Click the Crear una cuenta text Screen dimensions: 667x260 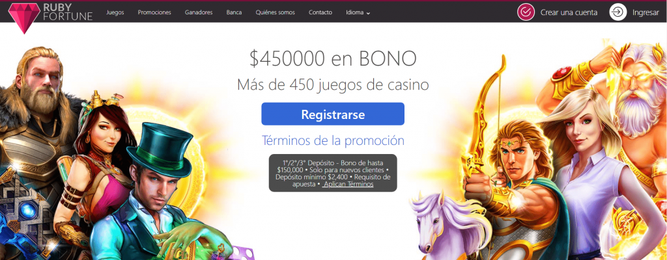(x=569, y=12)
